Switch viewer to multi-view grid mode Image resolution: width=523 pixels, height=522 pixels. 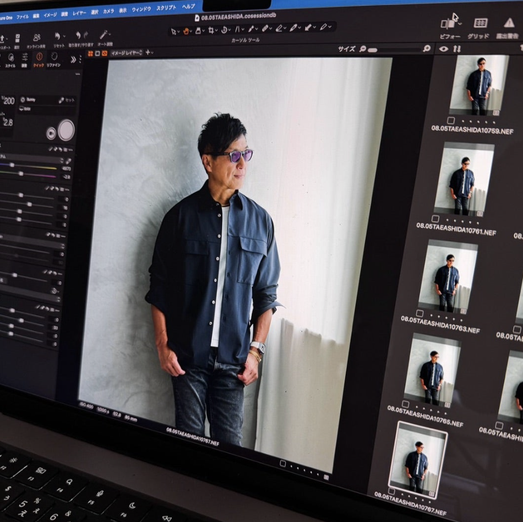90,54
